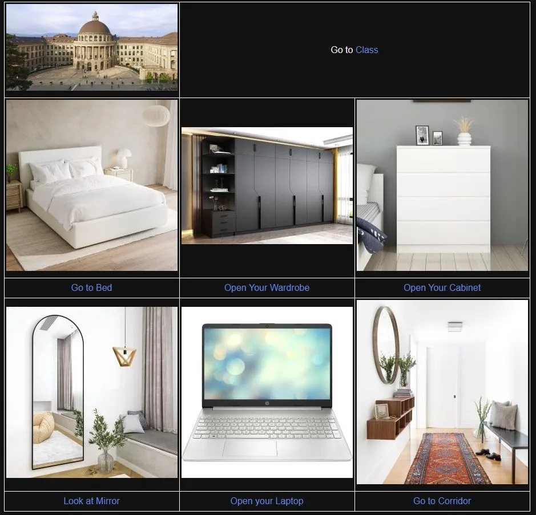Viewport: 536px width, 515px height.
Task: Click the university building photo
Action: pos(91,47)
